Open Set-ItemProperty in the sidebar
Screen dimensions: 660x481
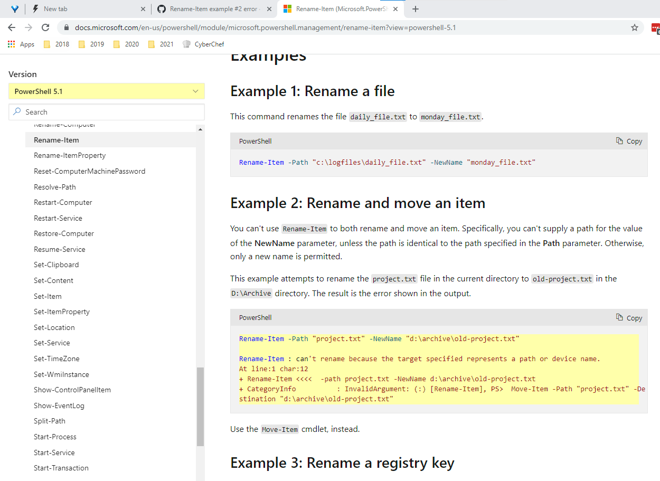[62, 312]
